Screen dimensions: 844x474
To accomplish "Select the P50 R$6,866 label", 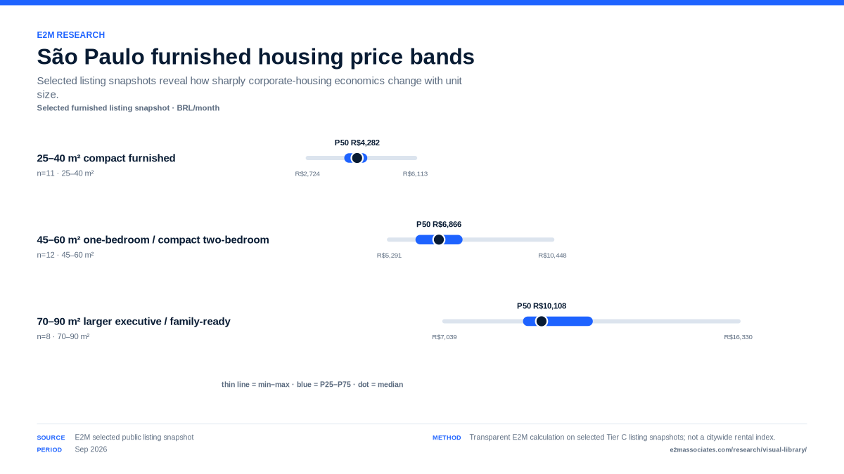I will (x=439, y=224).
